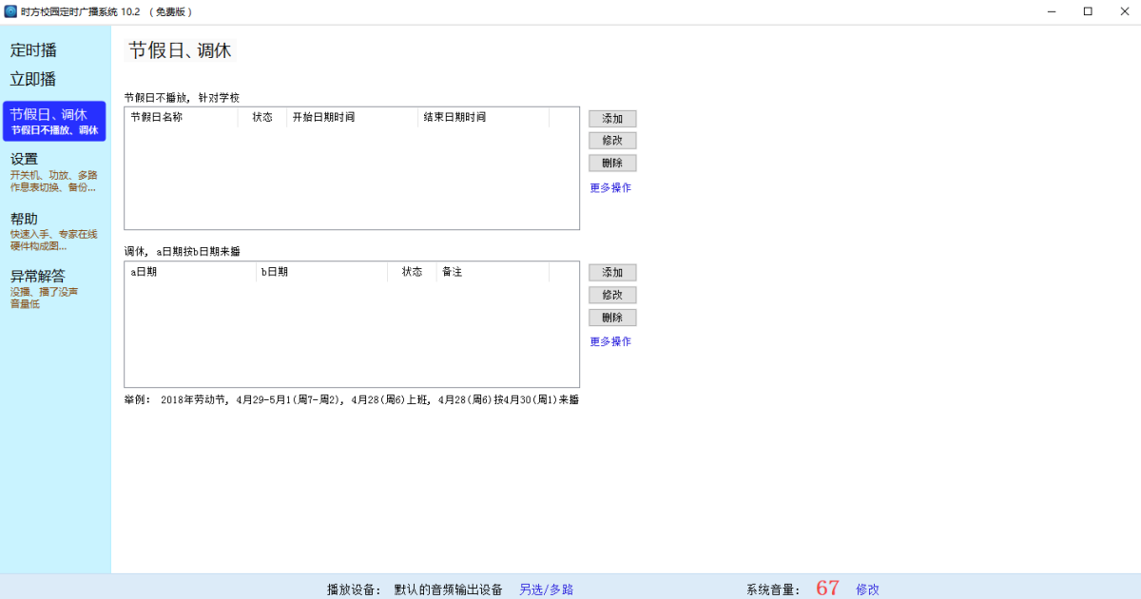
Task: Click 添加 to add a 调休 swap entry
Action: coord(611,272)
